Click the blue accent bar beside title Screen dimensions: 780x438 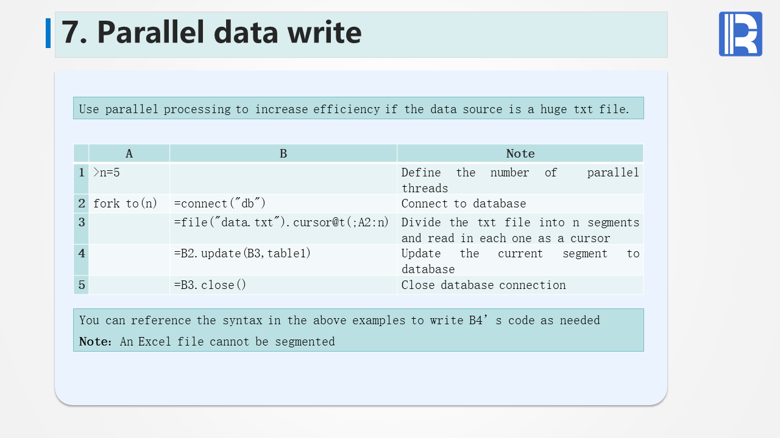point(48,33)
